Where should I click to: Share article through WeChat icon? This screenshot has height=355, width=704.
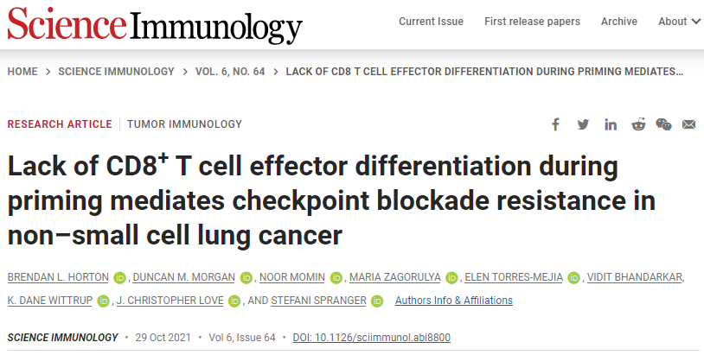(x=663, y=124)
